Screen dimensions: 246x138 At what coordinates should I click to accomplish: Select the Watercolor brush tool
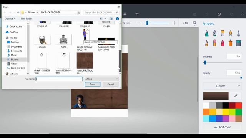click(231, 33)
